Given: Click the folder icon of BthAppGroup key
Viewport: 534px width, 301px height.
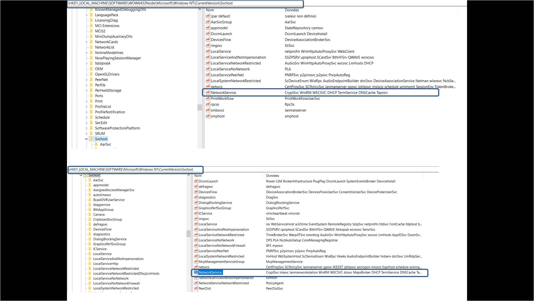Looking at the screenshot, I should coord(89,210).
